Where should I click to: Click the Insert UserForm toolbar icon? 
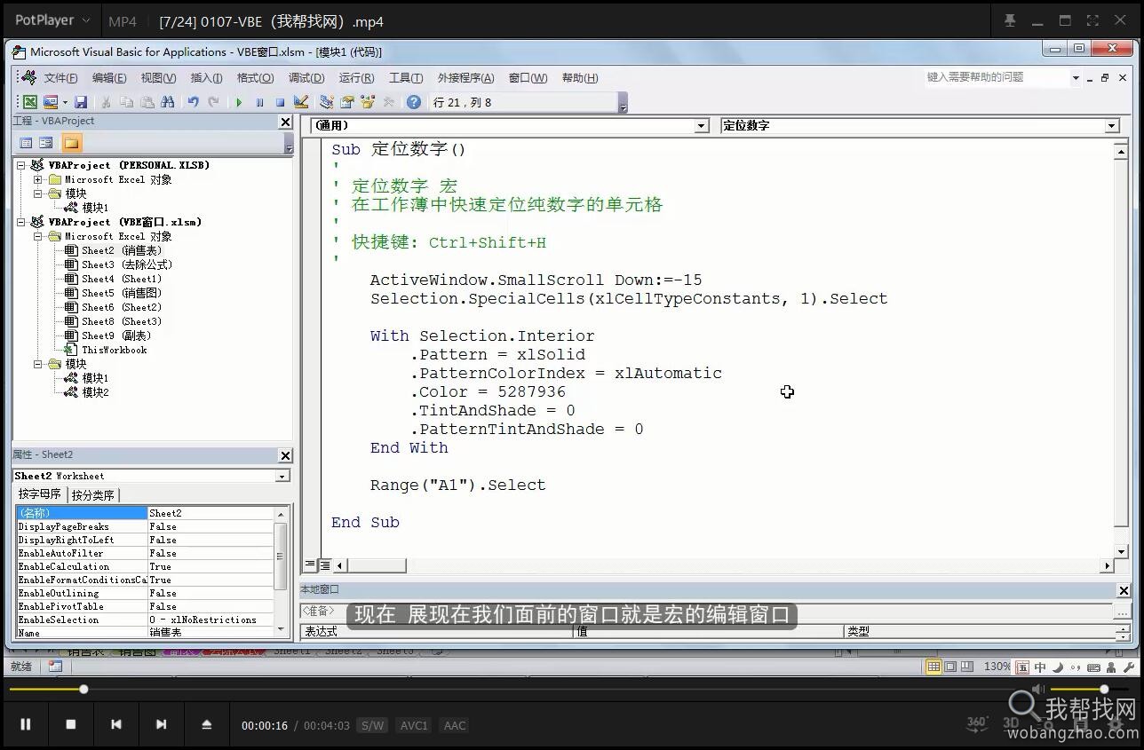[51, 102]
